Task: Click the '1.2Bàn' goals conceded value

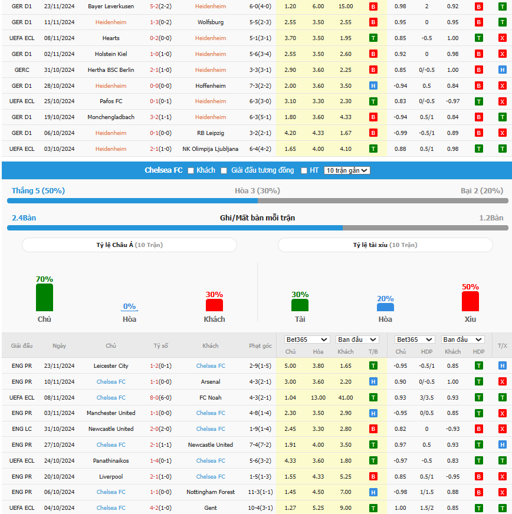Action: [491, 218]
